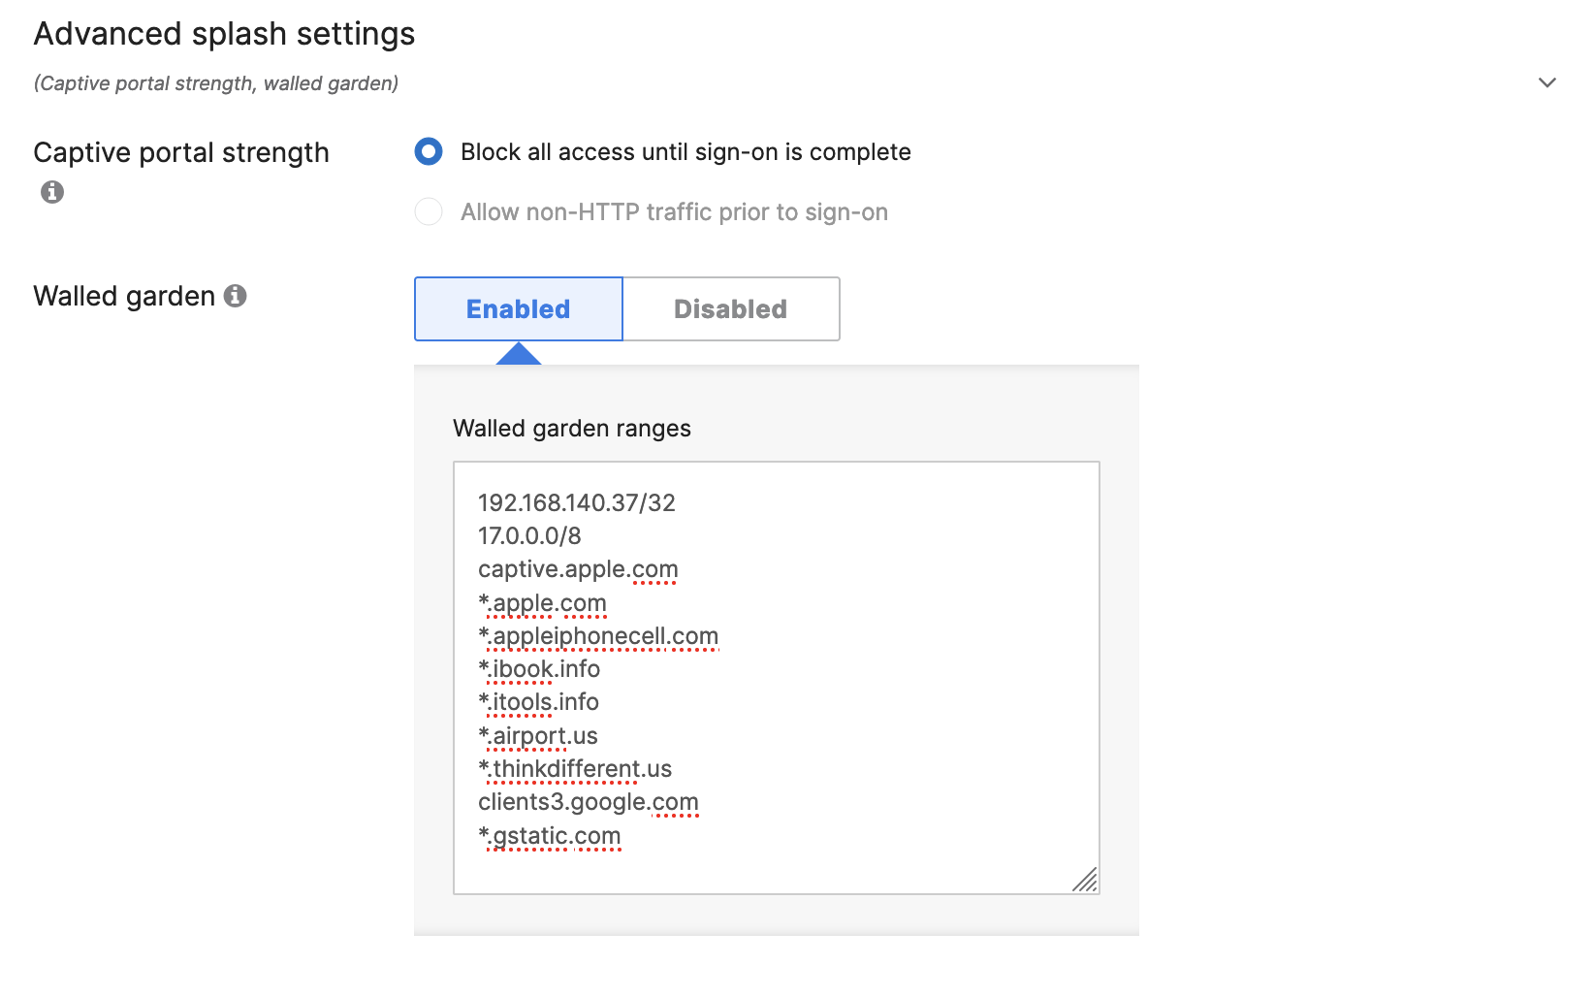The height and width of the screenshot is (997, 1594).
Task: Click the Advanced splash settings heading
Action: coord(224,34)
